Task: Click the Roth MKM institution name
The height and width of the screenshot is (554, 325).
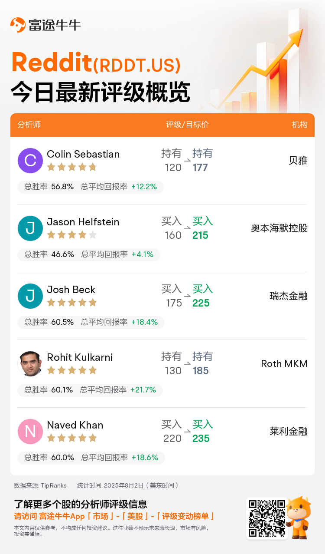Action: (284, 364)
